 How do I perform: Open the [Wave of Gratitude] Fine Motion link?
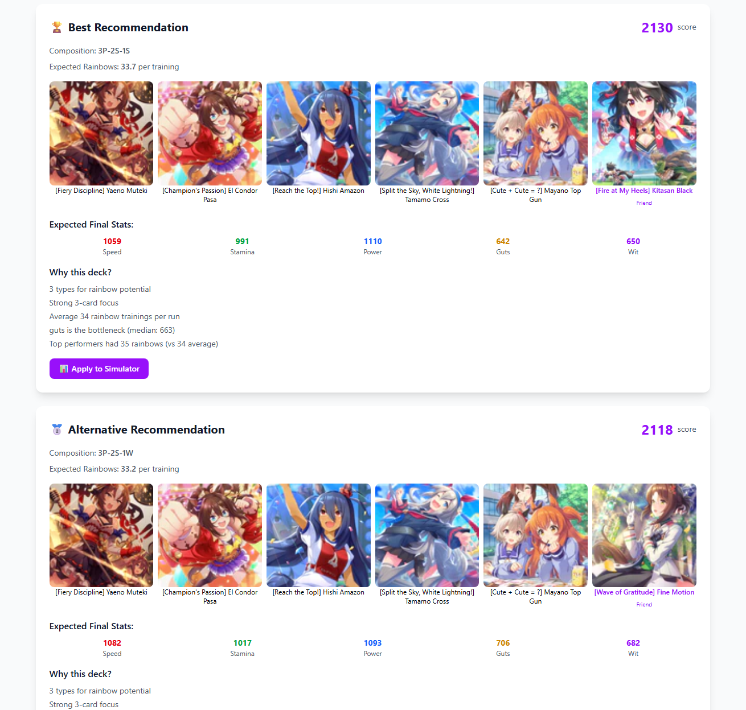(644, 592)
